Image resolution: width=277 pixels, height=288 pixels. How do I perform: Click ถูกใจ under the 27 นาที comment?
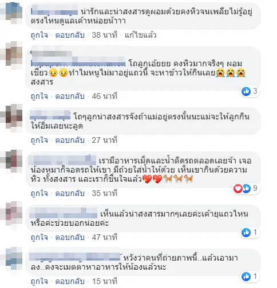(39, 140)
